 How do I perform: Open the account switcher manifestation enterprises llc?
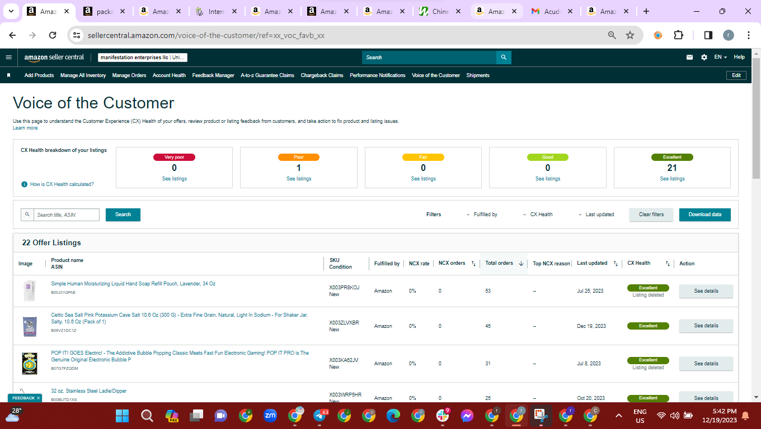[143, 58]
